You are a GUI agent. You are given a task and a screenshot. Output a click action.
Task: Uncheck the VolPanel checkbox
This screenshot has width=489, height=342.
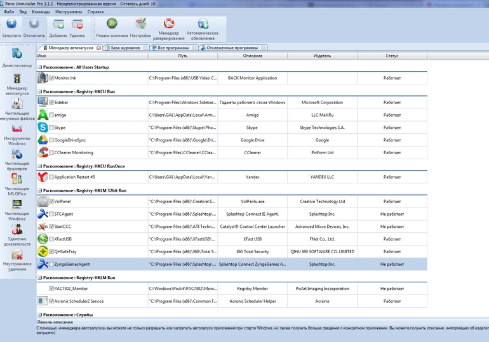(51, 201)
